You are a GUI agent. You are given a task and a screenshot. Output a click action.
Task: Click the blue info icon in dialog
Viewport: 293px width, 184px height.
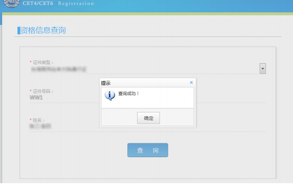[110, 95]
